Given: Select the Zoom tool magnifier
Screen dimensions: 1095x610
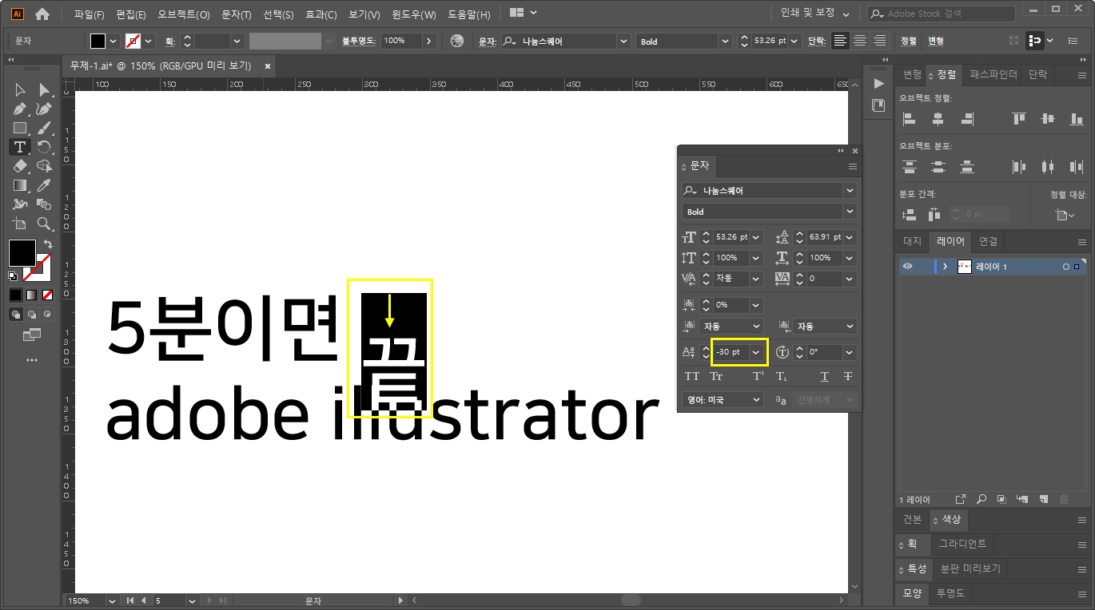Looking at the screenshot, I should click(x=44, y=224).
